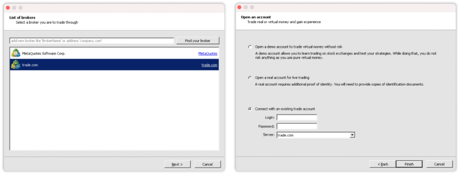This screenshot has width=460, height=175.
Task: Close the Open an account window
Action: pos(239,8)
